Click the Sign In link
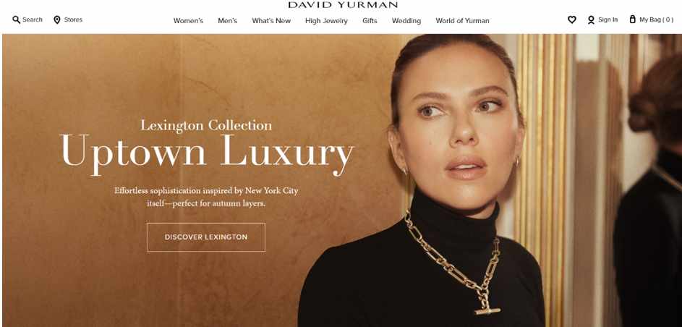 608,20
